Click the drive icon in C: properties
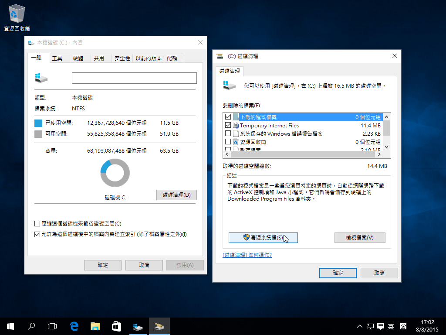The height and width of the screenshot is (335, 446). pyautogui.click(x=41, y=78)
